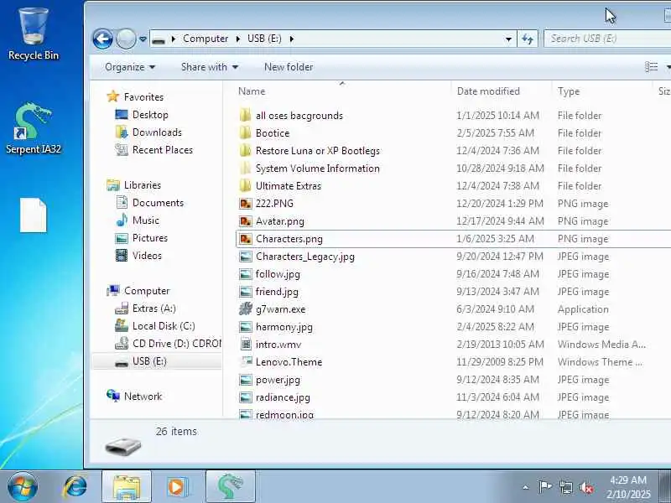The image size is (671, 503).
Task: Click the New folder button
Action: click(x=289, y=67)
